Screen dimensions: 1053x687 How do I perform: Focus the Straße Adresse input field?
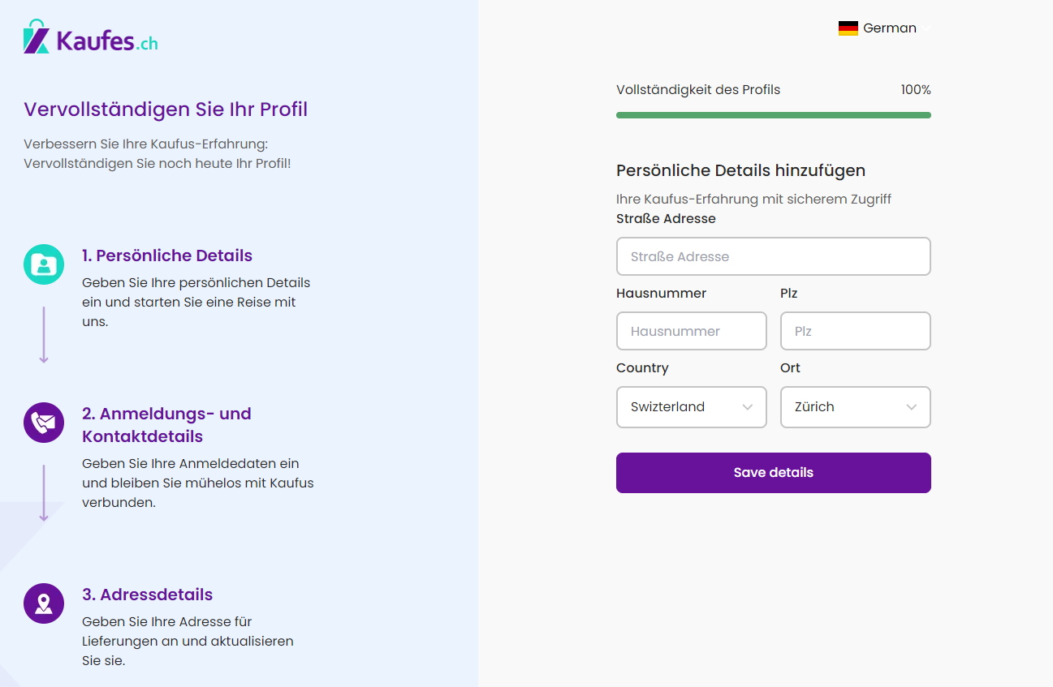[x=774, y=256]
